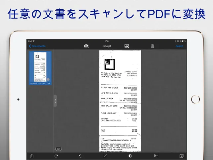Tap the Select button

(179, 46)
